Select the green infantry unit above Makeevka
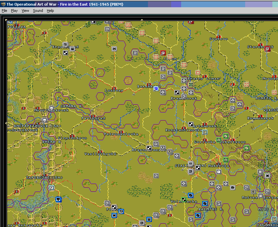This screenshot has width=278, height=227. click(226, 160)
